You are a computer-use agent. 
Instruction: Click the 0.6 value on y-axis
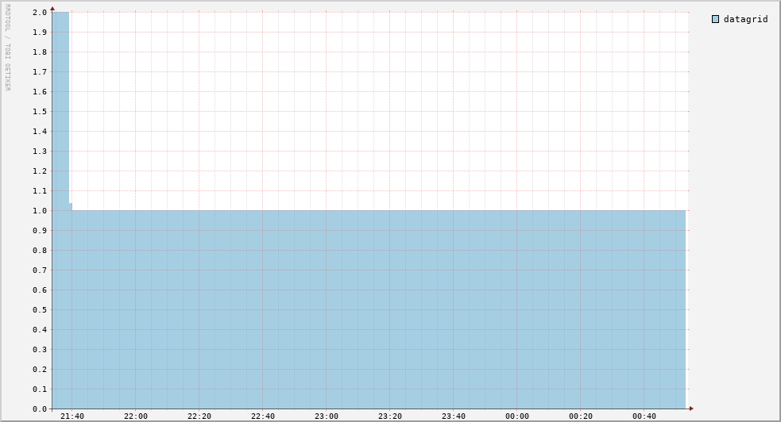point(40,290)
